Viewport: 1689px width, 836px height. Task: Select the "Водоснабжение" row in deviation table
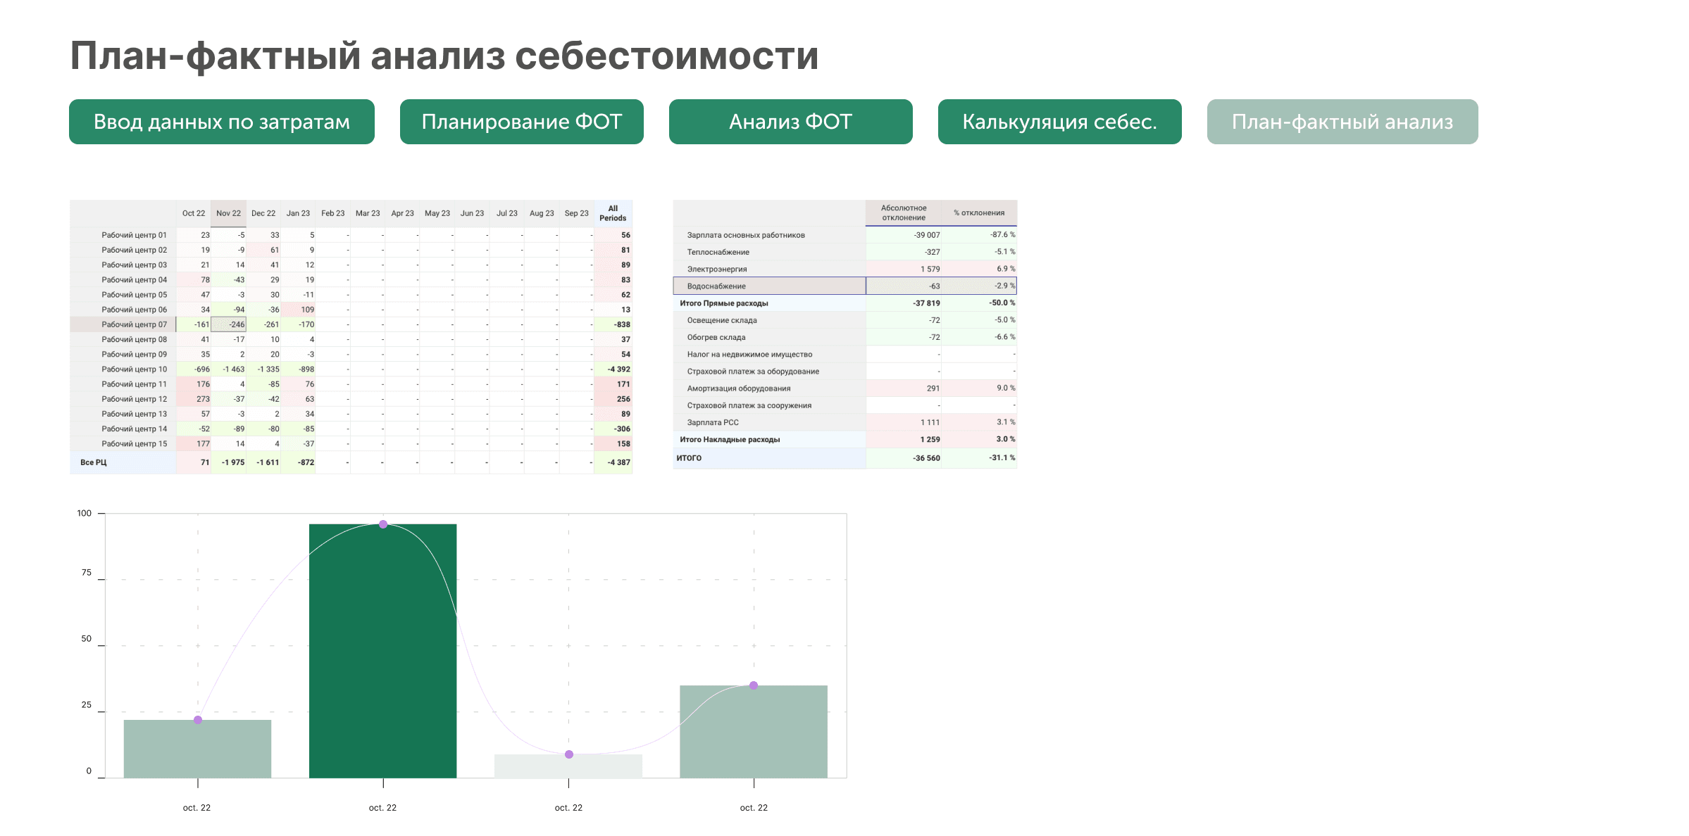coord(716,286)
